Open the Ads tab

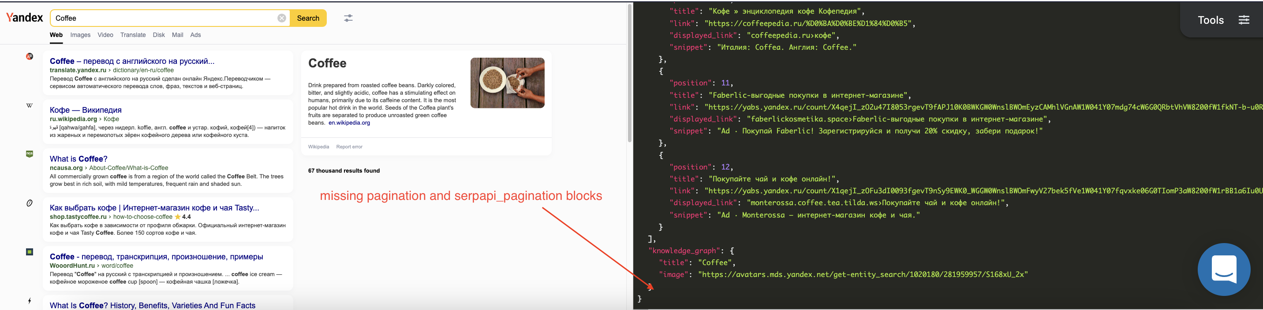click(196, 35)
